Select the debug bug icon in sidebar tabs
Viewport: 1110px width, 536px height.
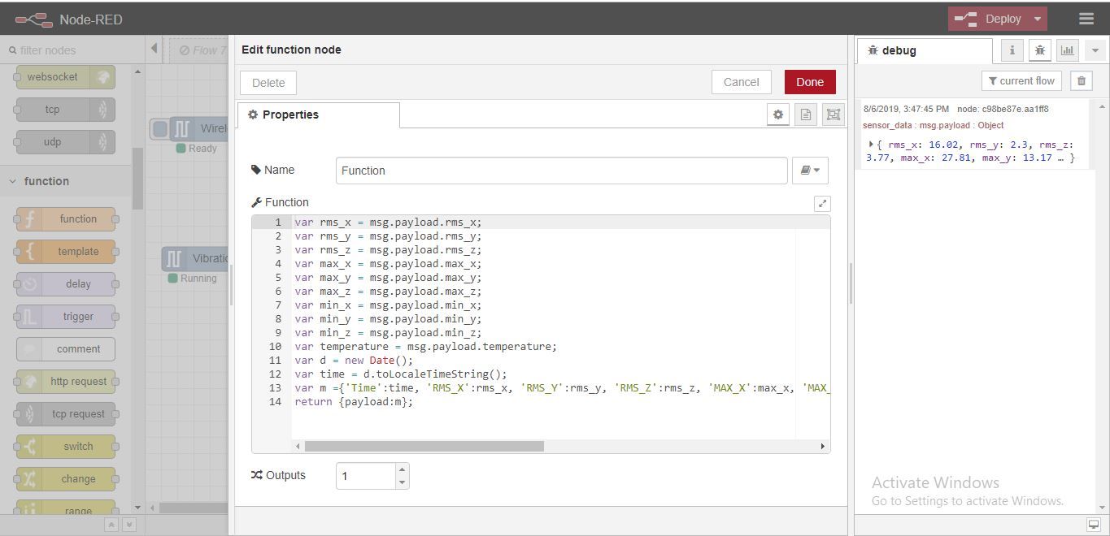(1039, 50)
